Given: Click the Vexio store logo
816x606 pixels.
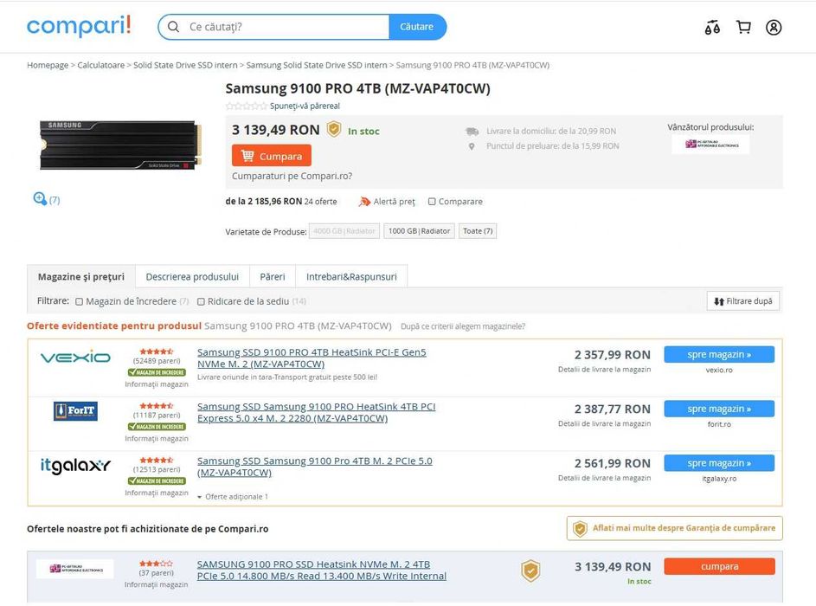Looking at the screenshot, I should coord(75,358).
